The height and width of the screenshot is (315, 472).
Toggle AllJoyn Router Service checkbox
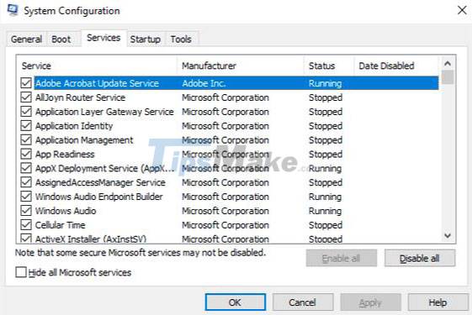pyautogui.click(x=26, y=97)
